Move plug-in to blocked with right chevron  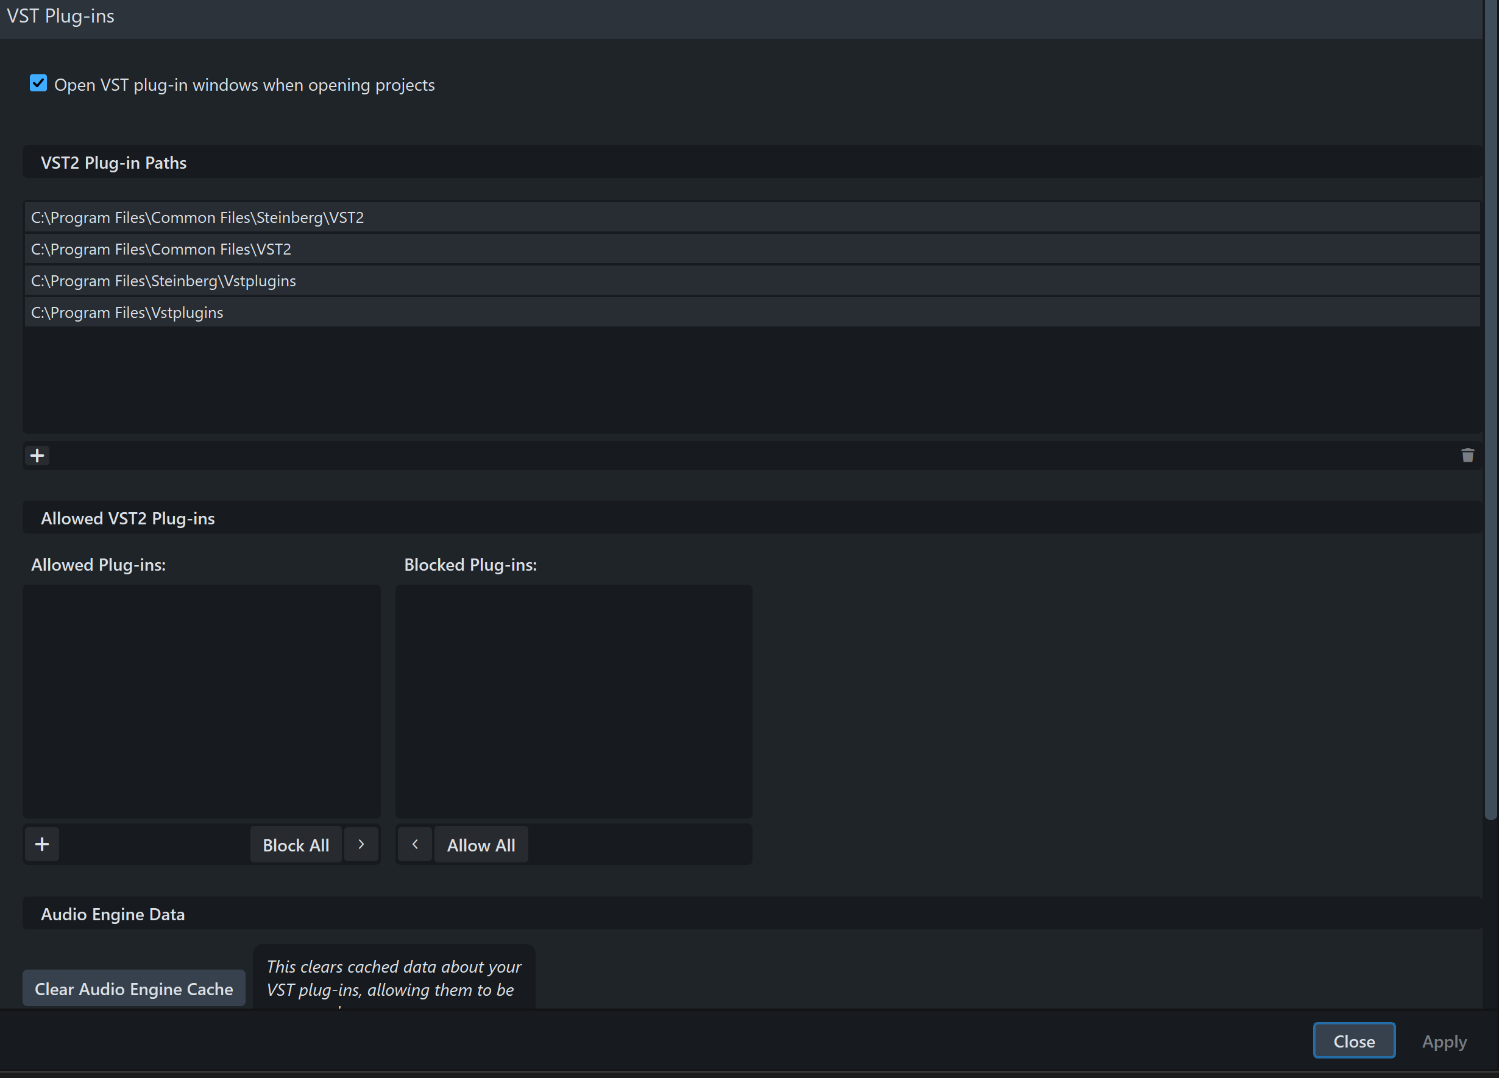[x=361, y=844]
